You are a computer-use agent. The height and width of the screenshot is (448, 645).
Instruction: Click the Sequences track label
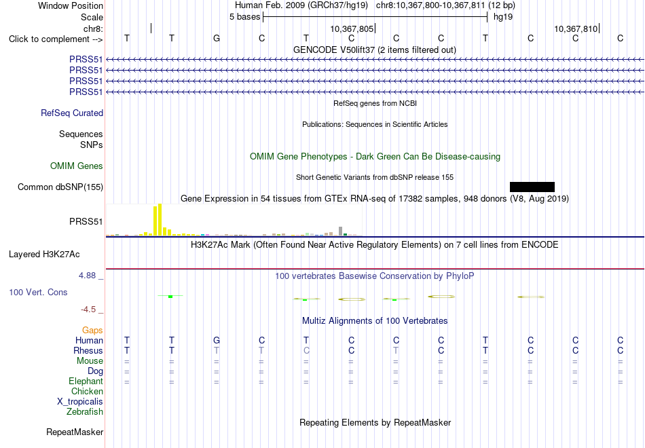[81, 134]
